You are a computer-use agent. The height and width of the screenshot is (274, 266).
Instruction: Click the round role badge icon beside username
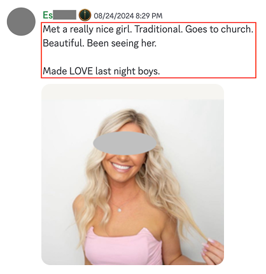85,15
